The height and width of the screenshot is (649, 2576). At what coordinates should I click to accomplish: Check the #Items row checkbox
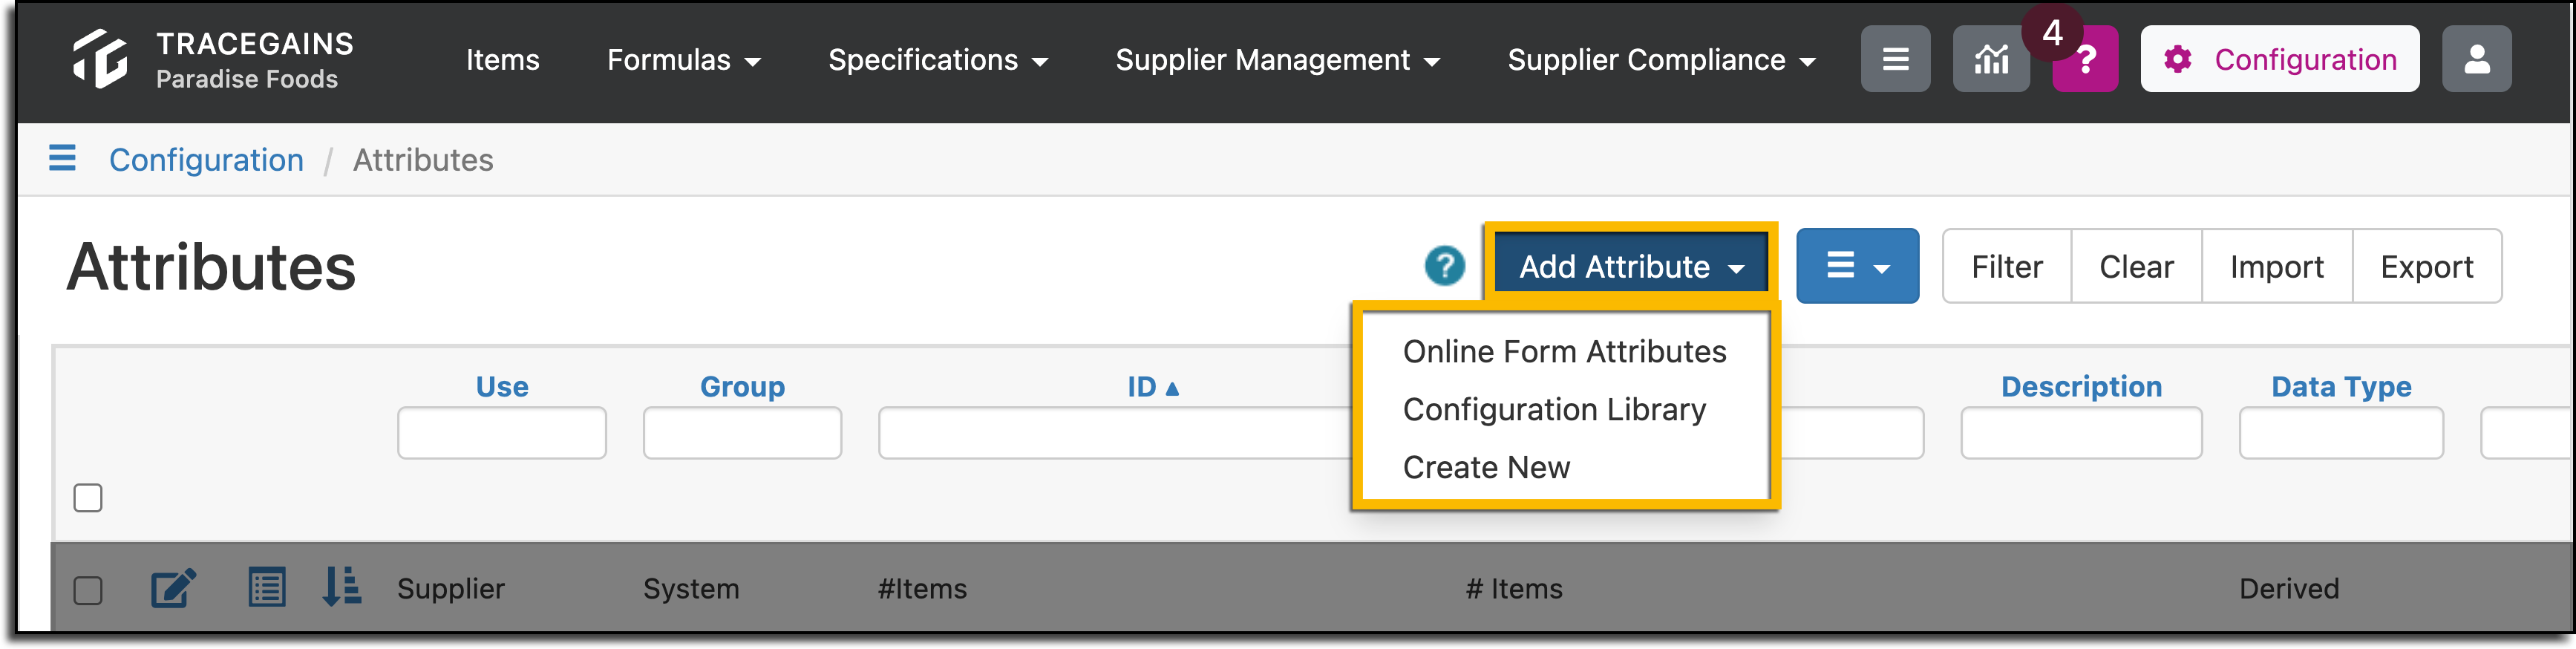coord(88,590)
